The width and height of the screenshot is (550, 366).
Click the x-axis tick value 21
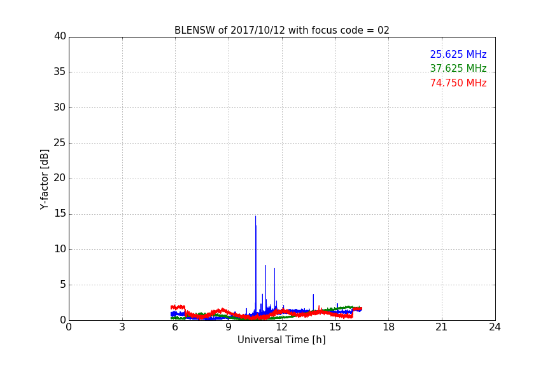[442, 327]
